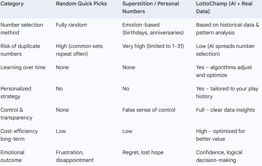Click the "Category" column header

tap(12, 4)
